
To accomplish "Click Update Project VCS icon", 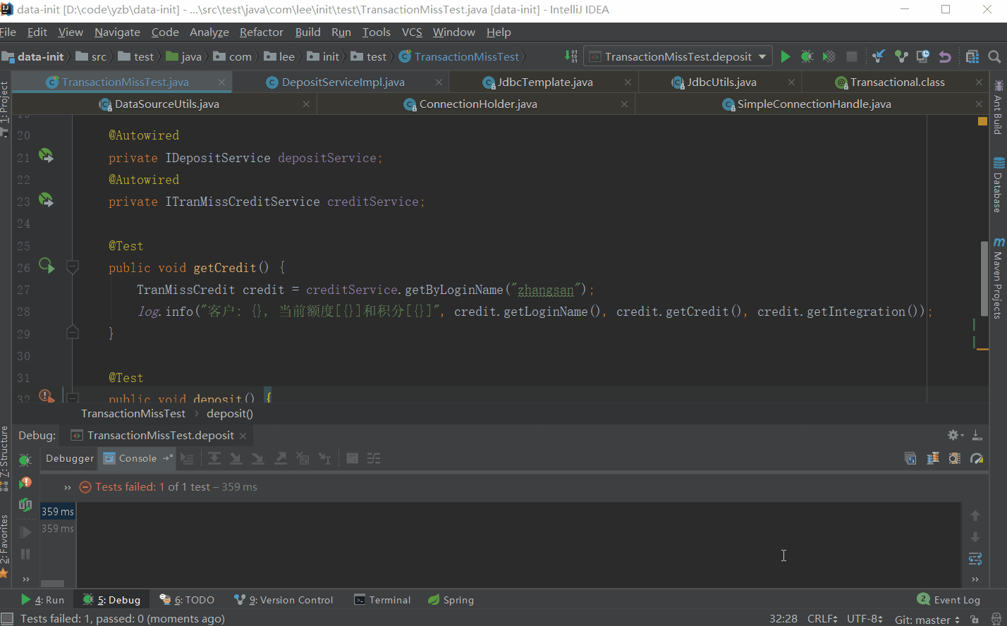I will click(879, 57).
